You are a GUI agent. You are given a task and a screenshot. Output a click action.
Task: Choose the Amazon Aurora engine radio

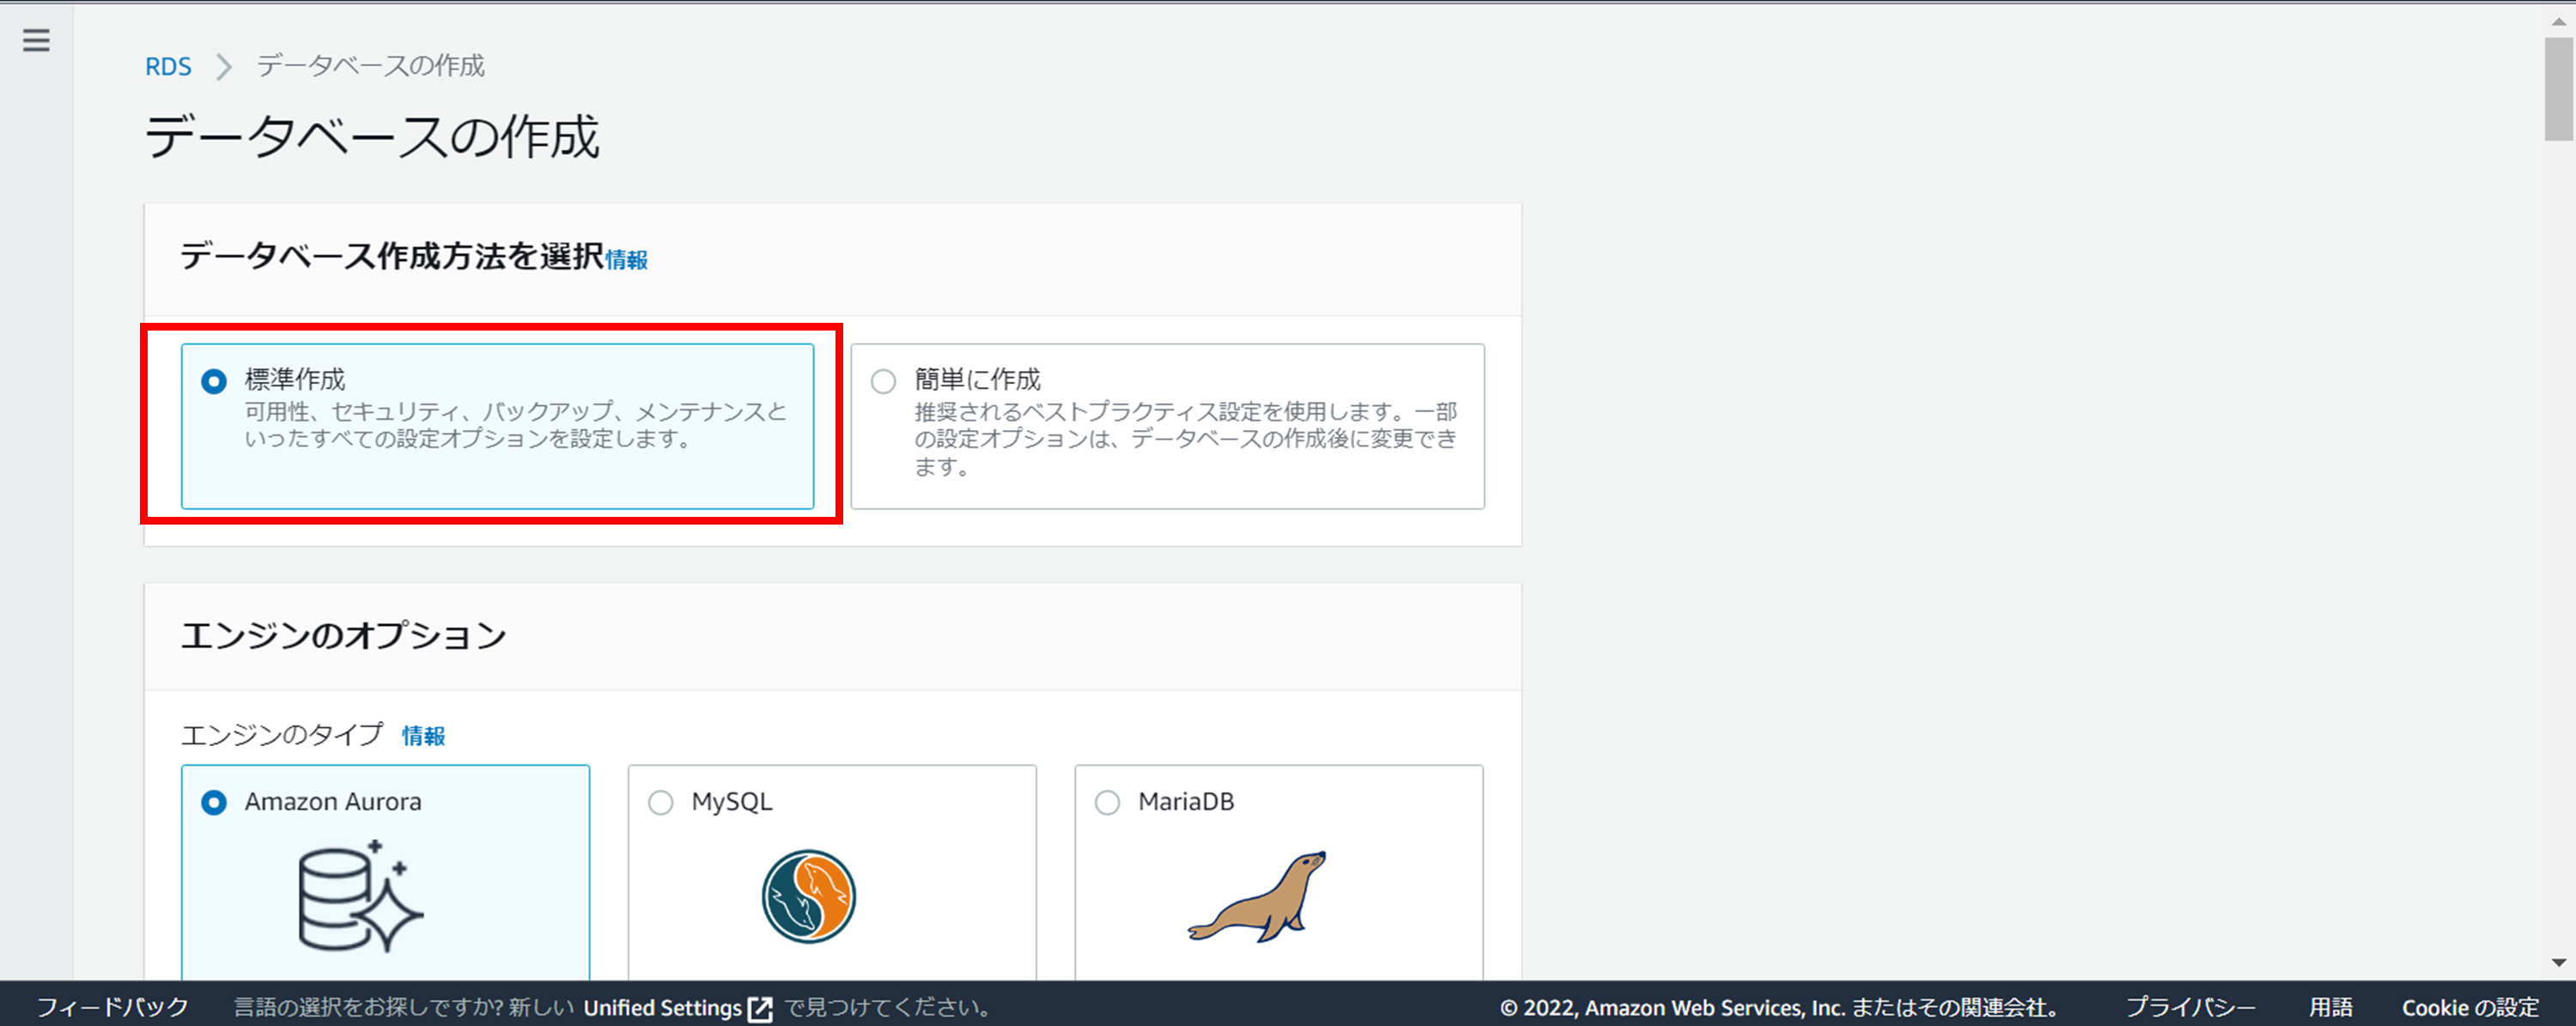[x=214, y=802]
